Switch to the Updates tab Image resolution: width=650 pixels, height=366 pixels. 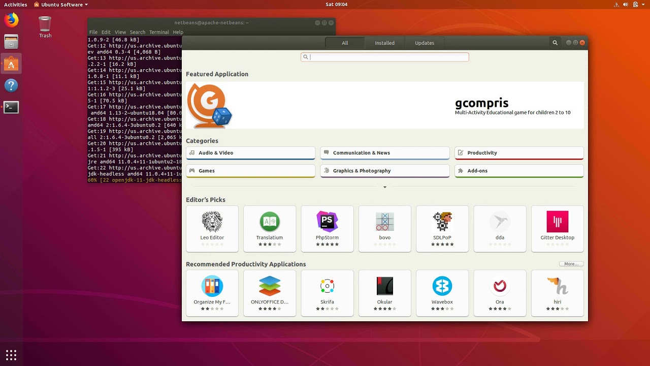(425, 43)
